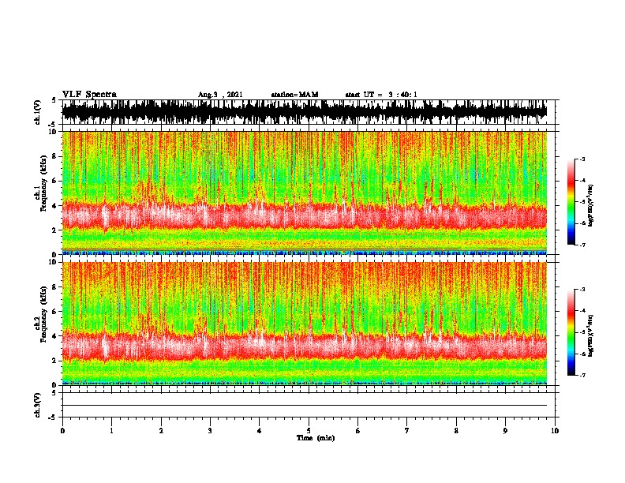Click the "ch.3(V)" axis label

[x=38, y=405]
